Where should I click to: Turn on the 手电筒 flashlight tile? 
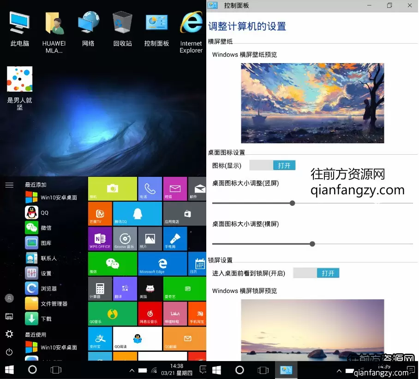tap(175, 239)
